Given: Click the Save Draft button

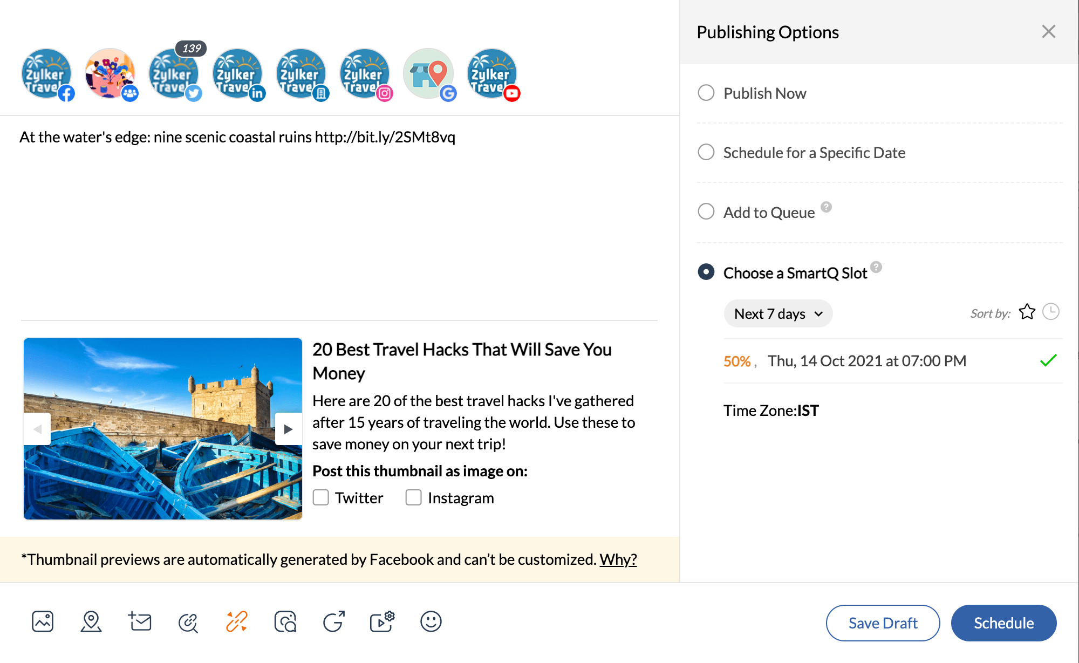Looking at the screenshot, I should pyautogui.click(x=883, y=623).
